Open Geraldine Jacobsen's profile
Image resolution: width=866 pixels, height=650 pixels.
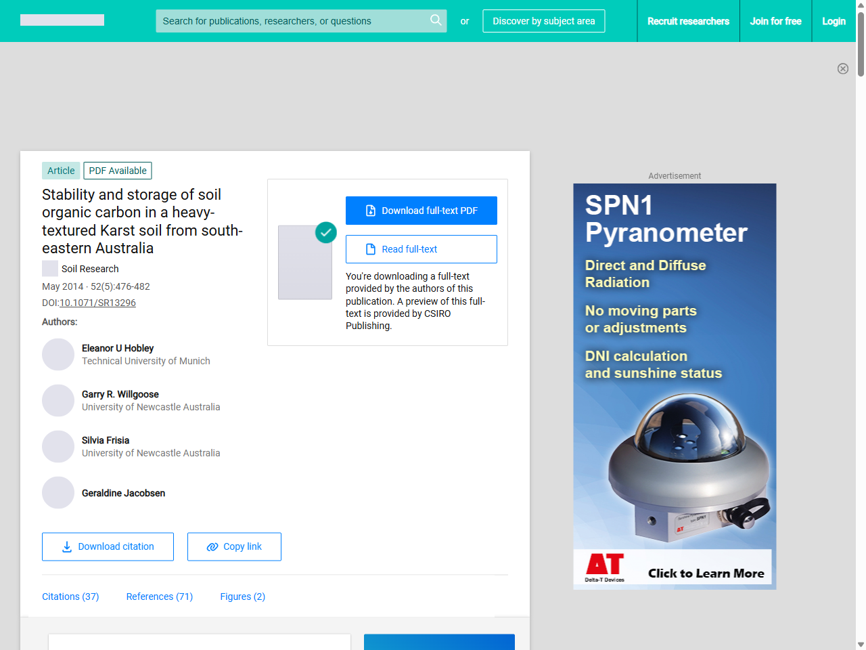click(123, 493)
